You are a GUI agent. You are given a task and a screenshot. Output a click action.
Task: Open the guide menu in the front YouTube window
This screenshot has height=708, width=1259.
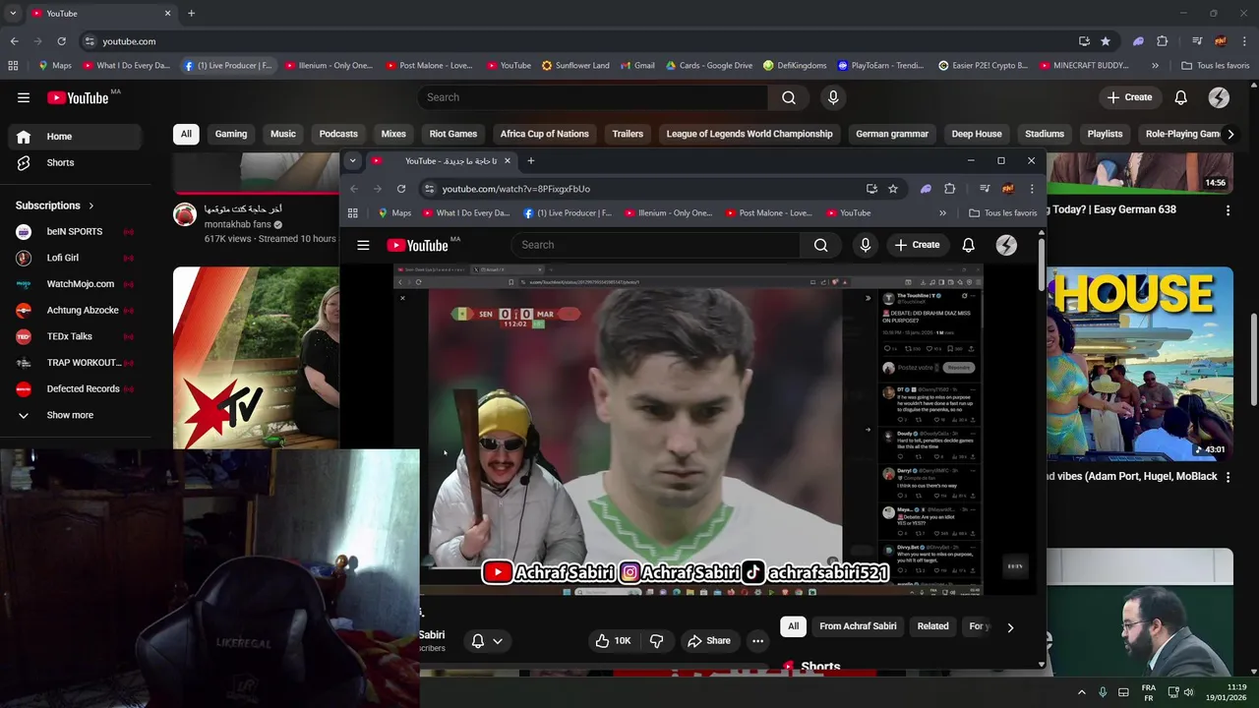click(363, 245)
